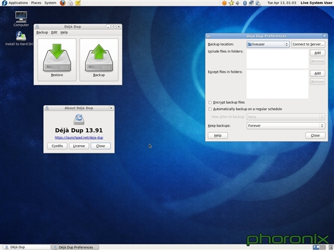This screenshot has width=334, height=250.
Task: Open Backup menu in Déjà Dup window
Action: (42, 32)
